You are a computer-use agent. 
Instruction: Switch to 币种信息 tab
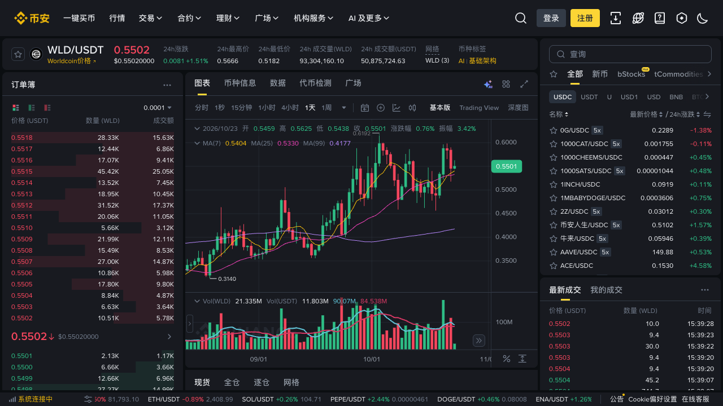coord(240,83)
